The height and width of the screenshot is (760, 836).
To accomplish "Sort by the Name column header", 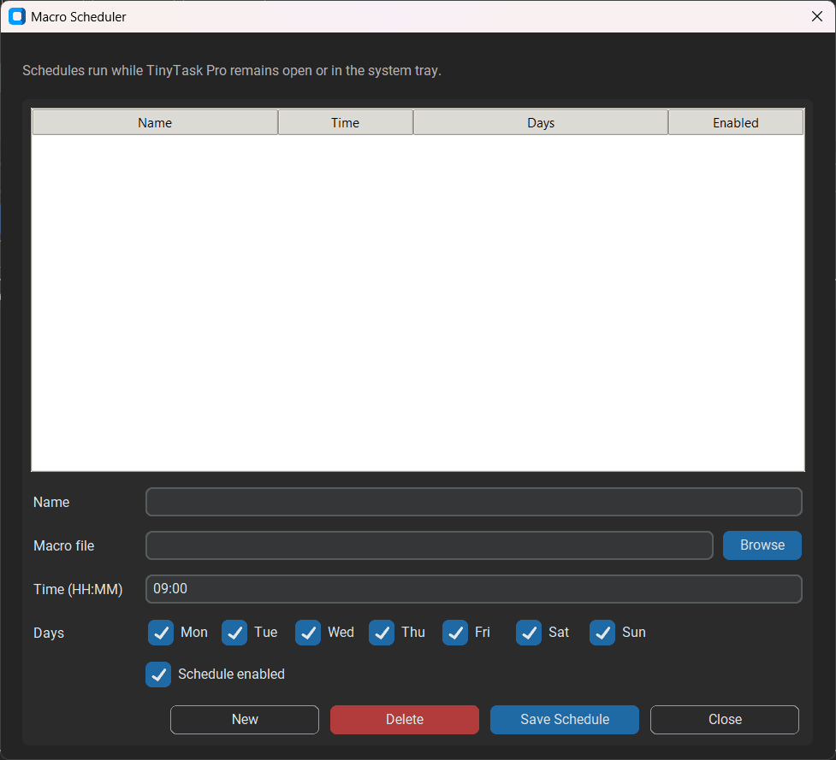I will pos(155,122).
